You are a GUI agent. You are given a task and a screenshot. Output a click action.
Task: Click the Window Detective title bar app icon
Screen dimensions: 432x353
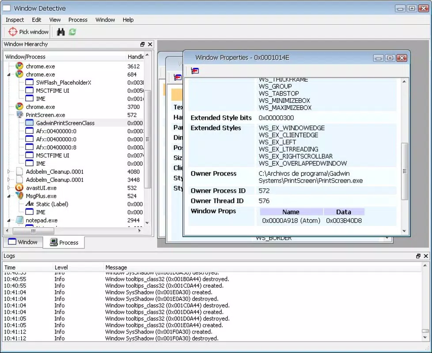(x=7, y=8)
